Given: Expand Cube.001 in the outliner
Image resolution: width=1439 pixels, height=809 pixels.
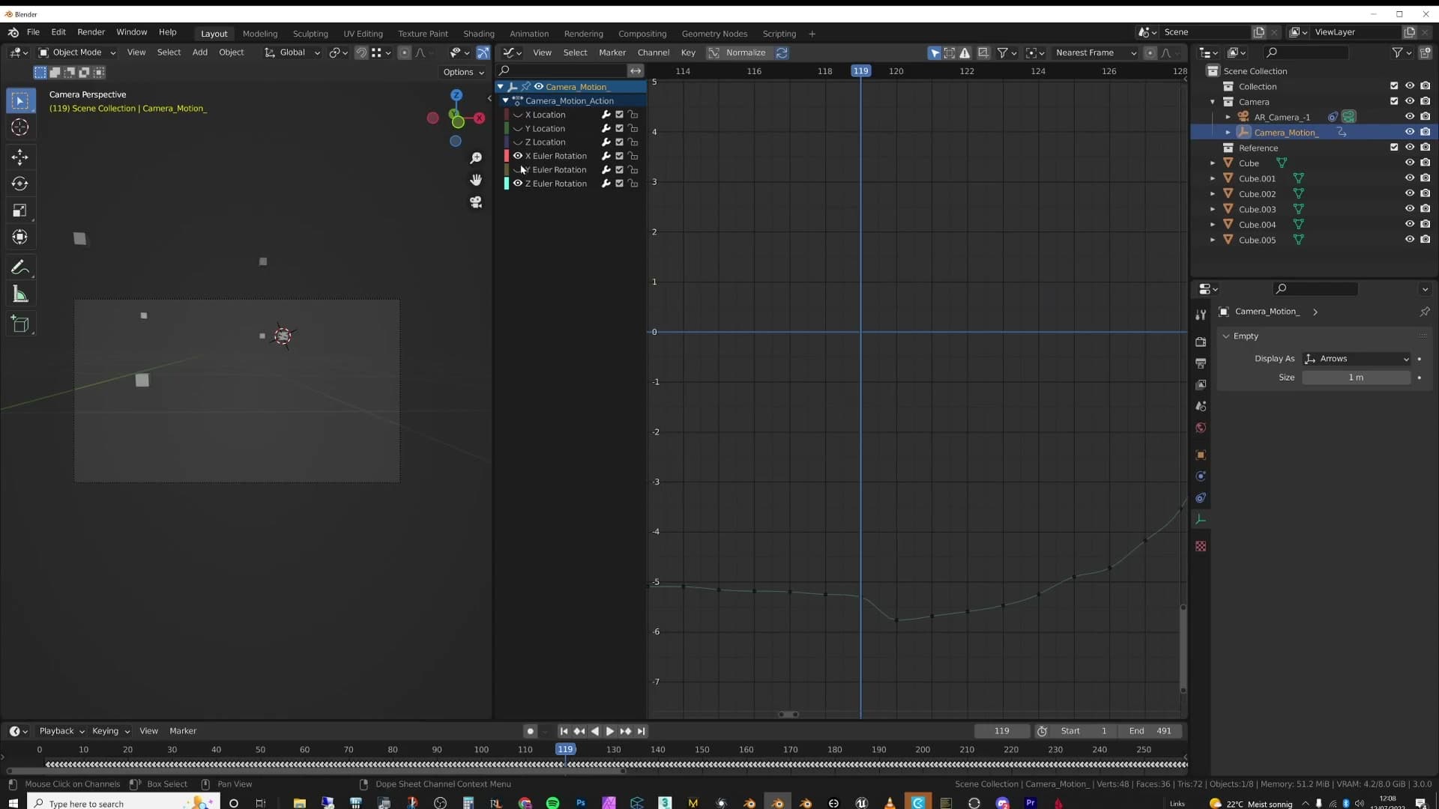Looking at the screenshot, I should click(x=1213, y=178).
